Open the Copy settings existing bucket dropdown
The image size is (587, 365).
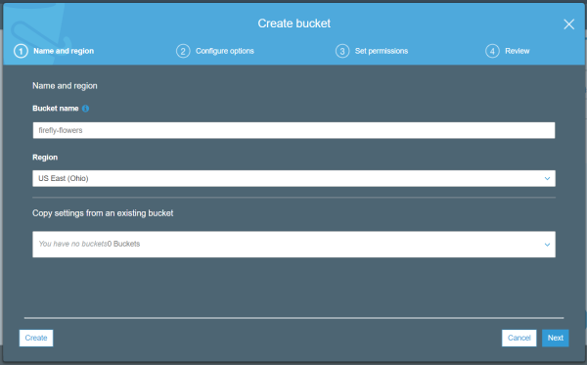click(293, 244)
